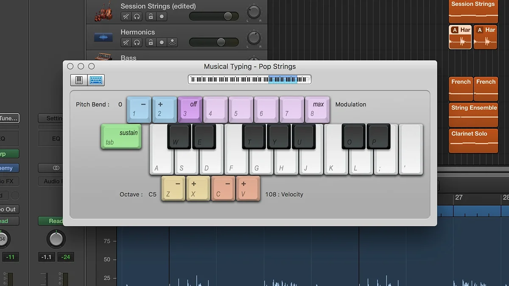Decrease velocity with the C key
509x286 pixels.
click(223, 189)
